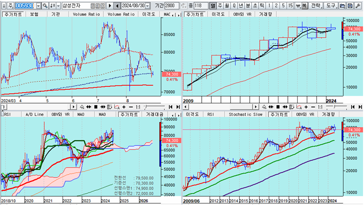Select tick 틱 period toggle

tap(262, 5)
